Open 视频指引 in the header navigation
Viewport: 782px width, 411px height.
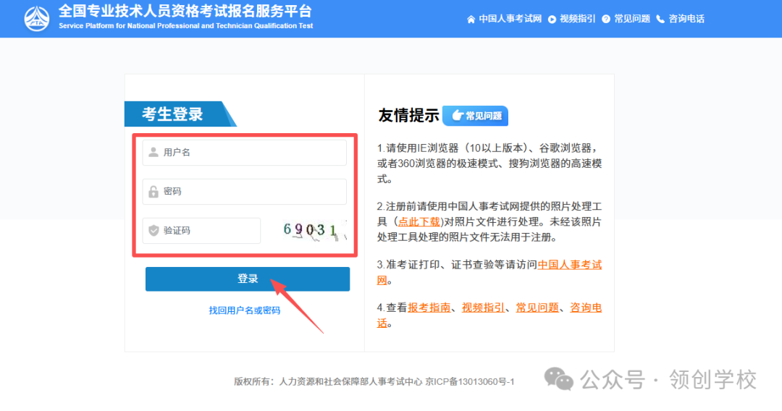coord(578,19)
